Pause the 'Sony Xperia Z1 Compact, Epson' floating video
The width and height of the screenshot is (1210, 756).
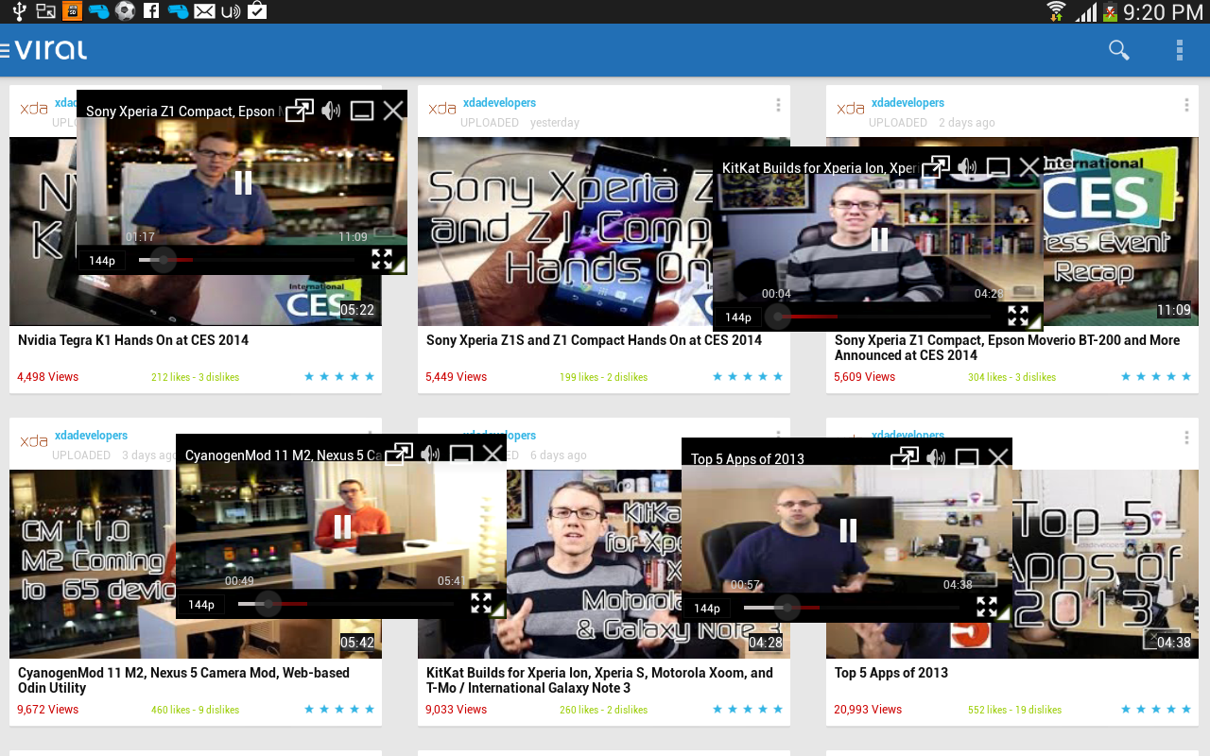tap(243, 182)
